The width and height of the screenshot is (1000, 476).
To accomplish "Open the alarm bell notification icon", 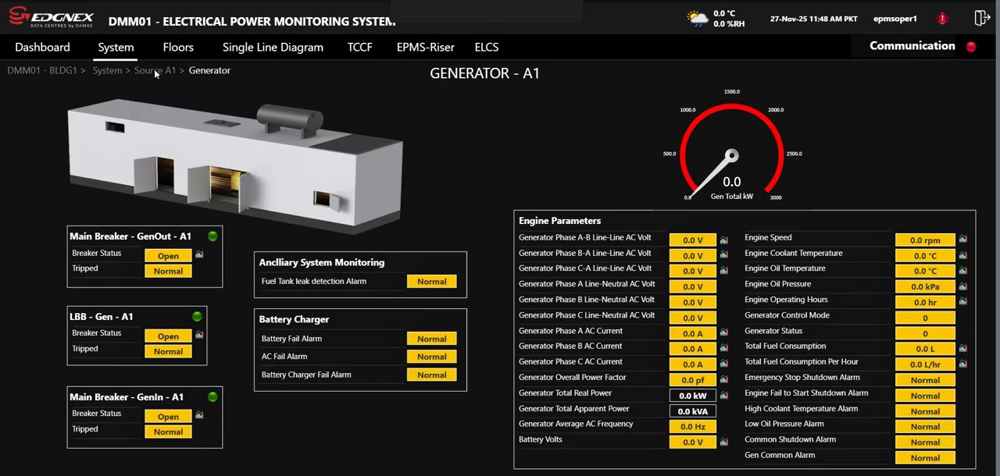I will pyautogui.click(x=942, y=19).
